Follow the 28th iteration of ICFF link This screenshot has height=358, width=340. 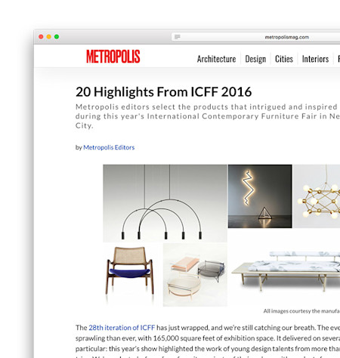pyautogui.click(x=122, y=328)
